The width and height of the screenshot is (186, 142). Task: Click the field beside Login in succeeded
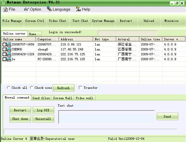(x=128, y=33)
